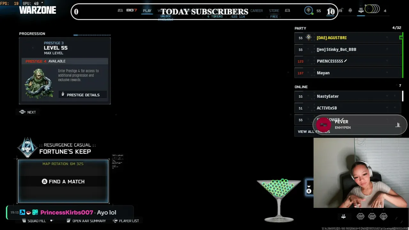409x230 pixels.
Task: Click the Warzone logo
Action: tap(37, 10)
